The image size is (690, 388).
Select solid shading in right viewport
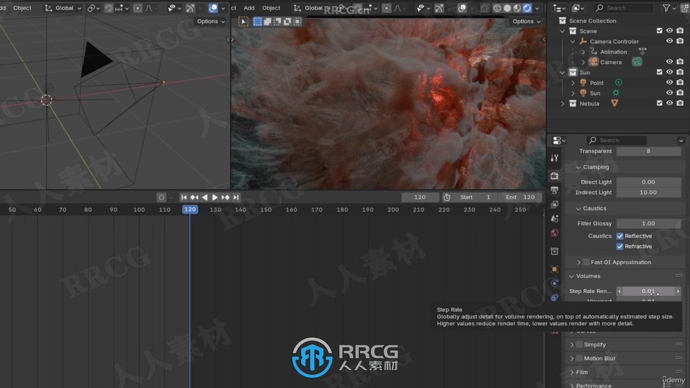[507, 8]
